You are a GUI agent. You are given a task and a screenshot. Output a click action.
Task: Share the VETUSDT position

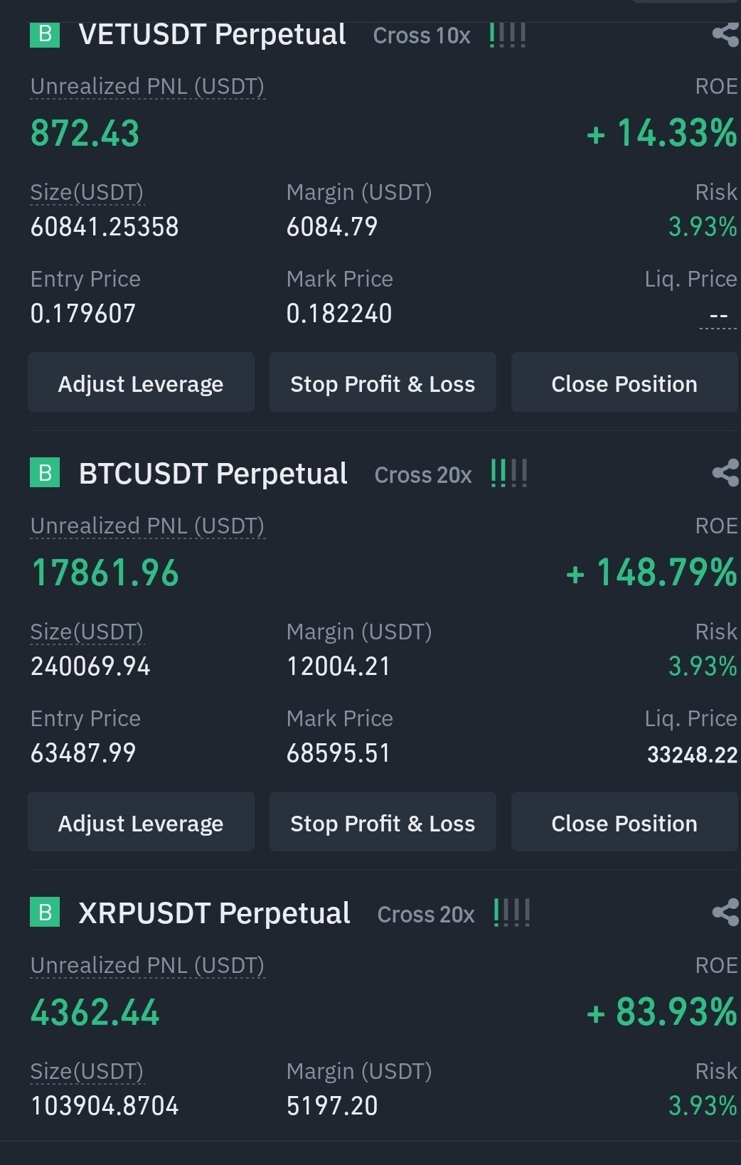click(x=725, y=34)
